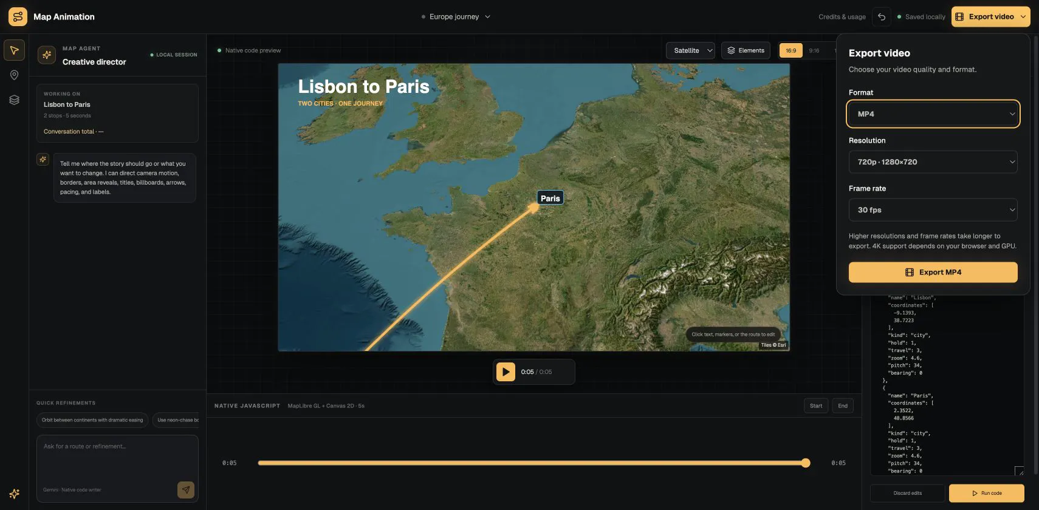
Task: Click the Export MP4 button
Action: click(933, 272)
